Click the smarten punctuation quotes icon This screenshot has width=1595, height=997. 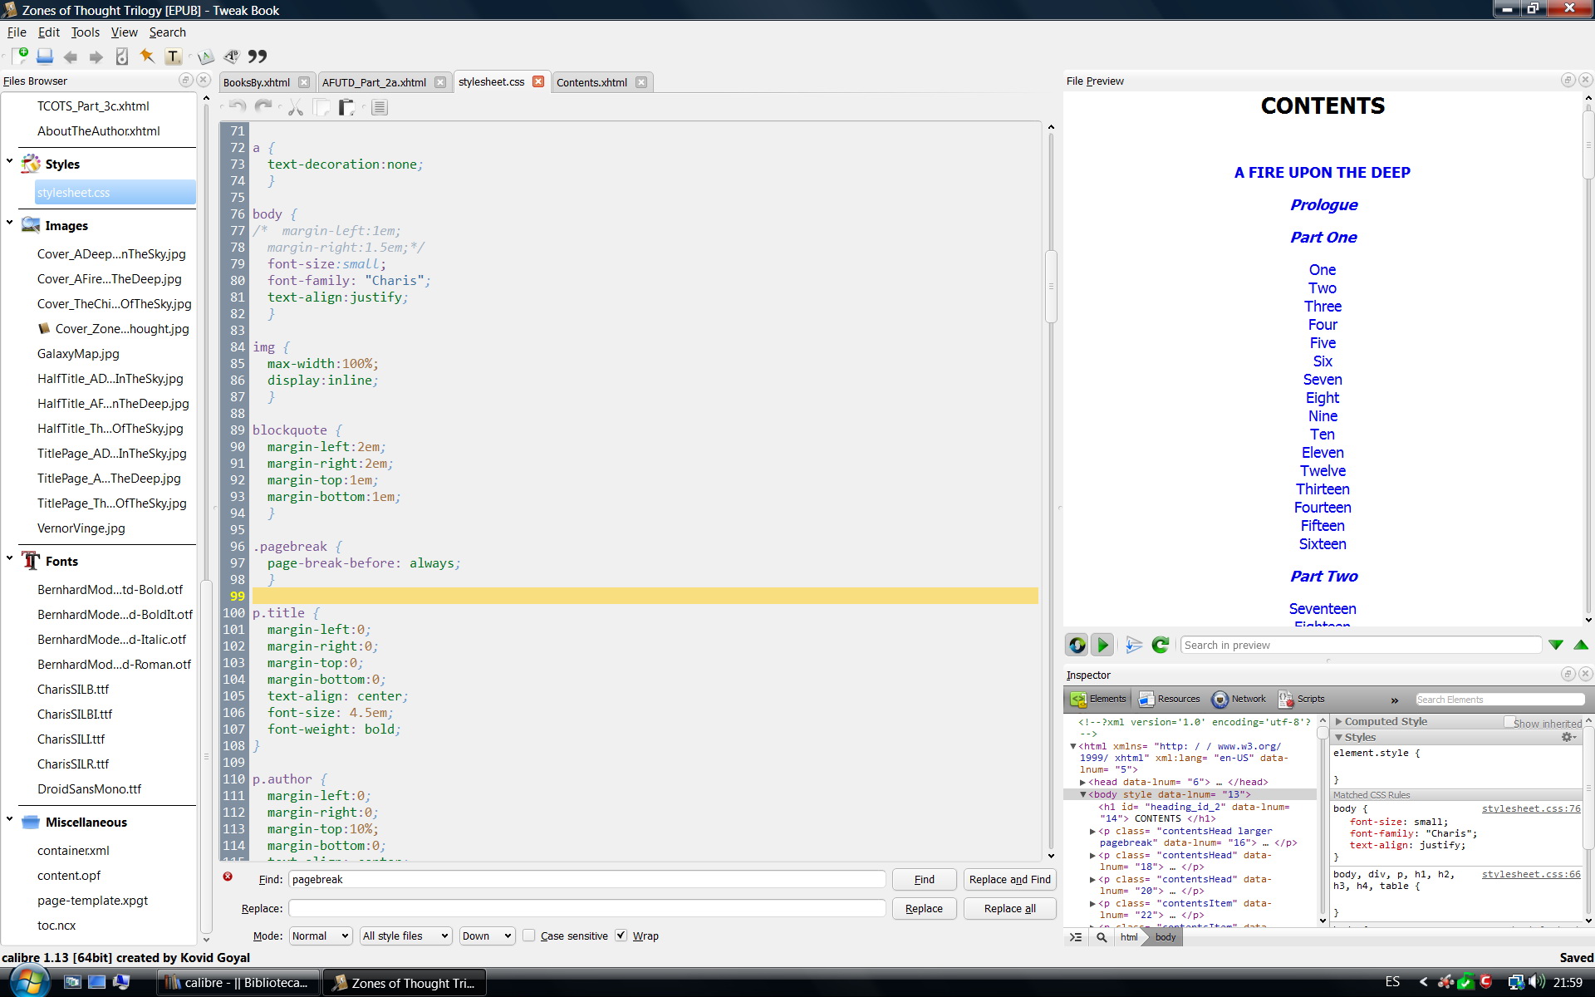[x=258, y=56]
